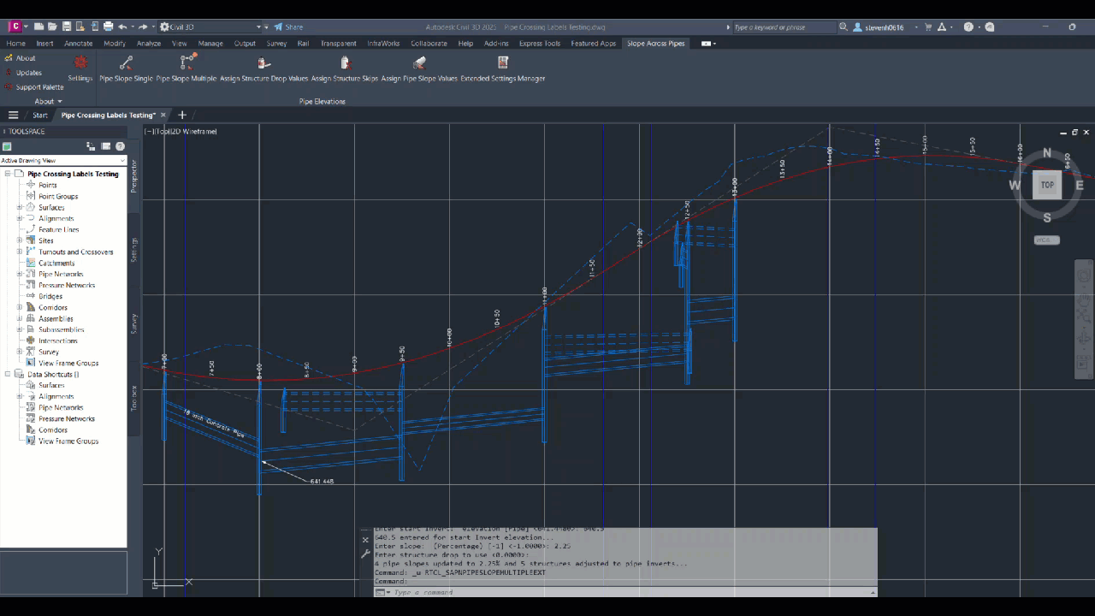Click the Pipe Slope Single tool icon
Screen dimensions: 1095x616
click(x=126, y=63)
